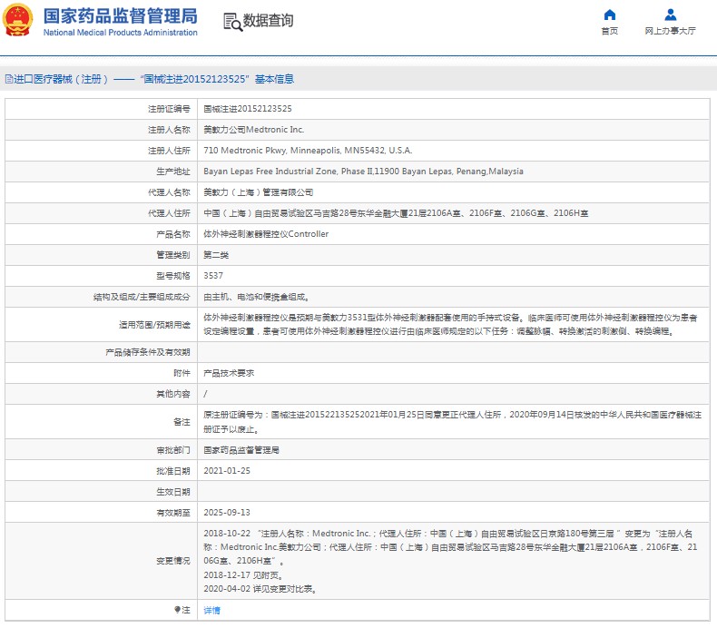
Task: Click the 数据查询 heading
Action: point(268,21)
